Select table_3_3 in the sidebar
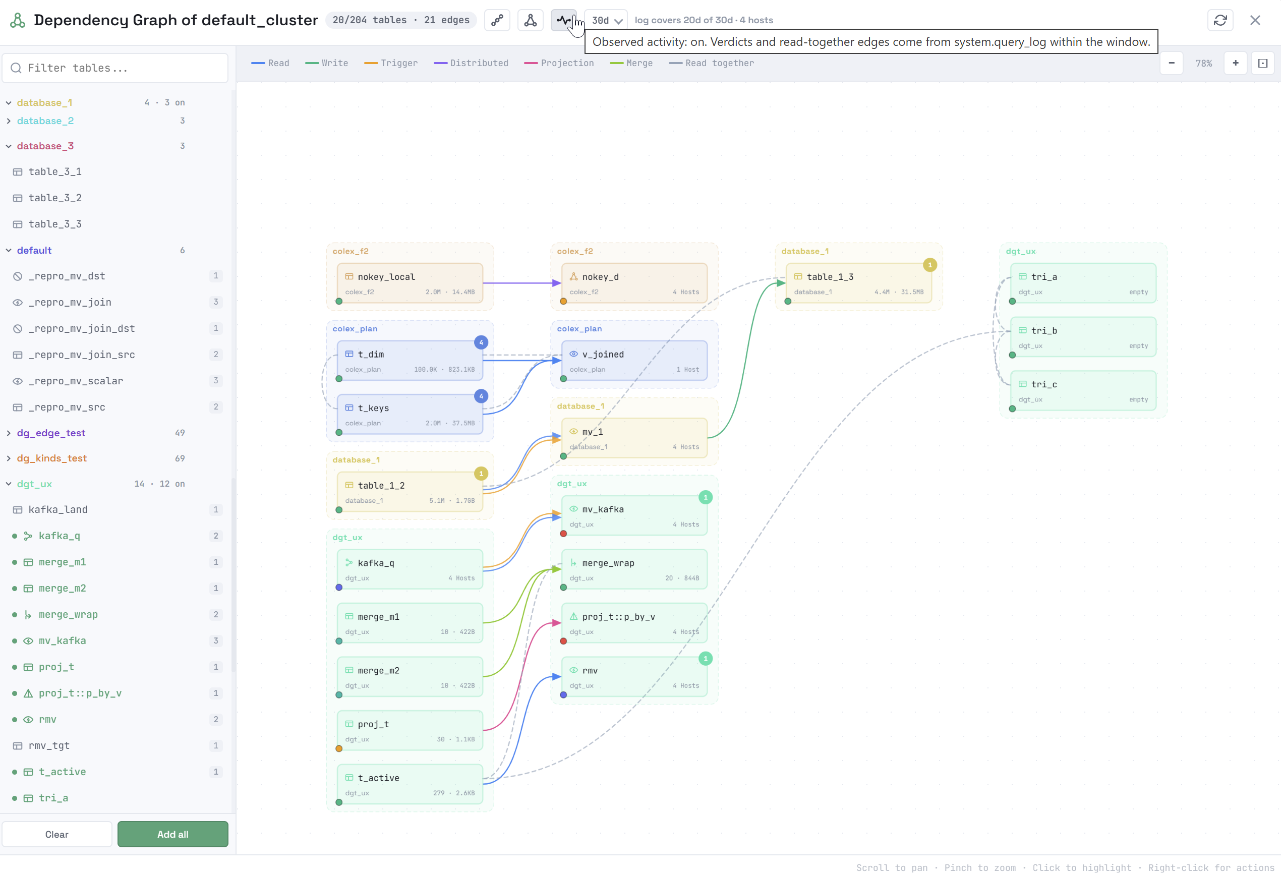This screenshot has height=874, width=1281. [x=116, y=224]
